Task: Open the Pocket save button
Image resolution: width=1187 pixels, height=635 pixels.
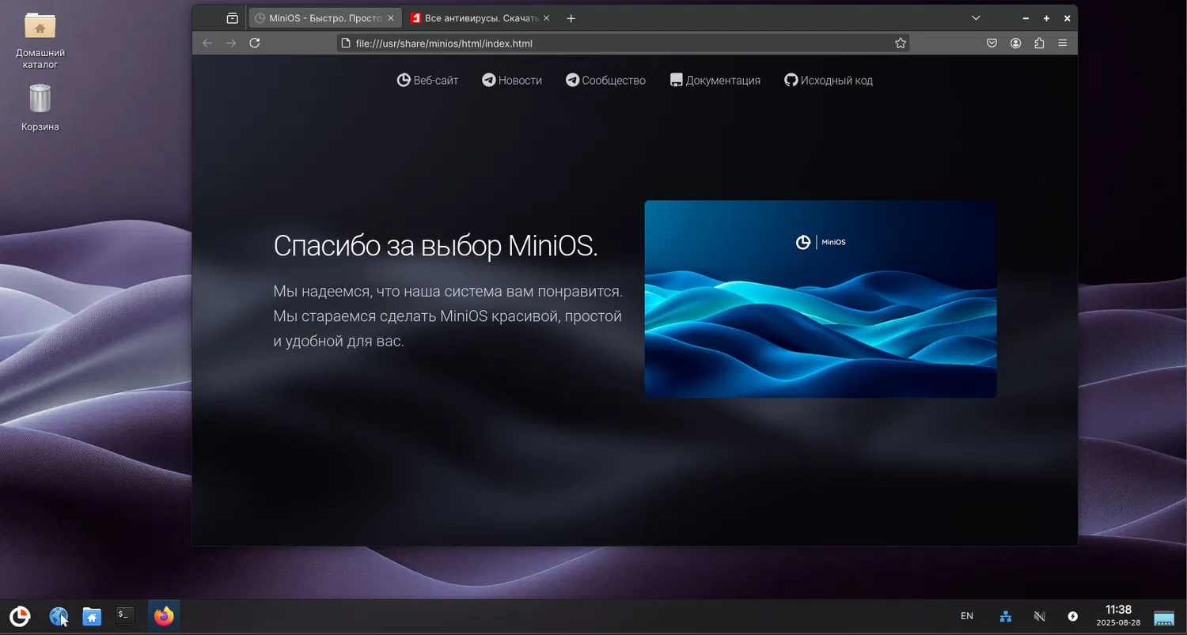Action: [992, 43]
